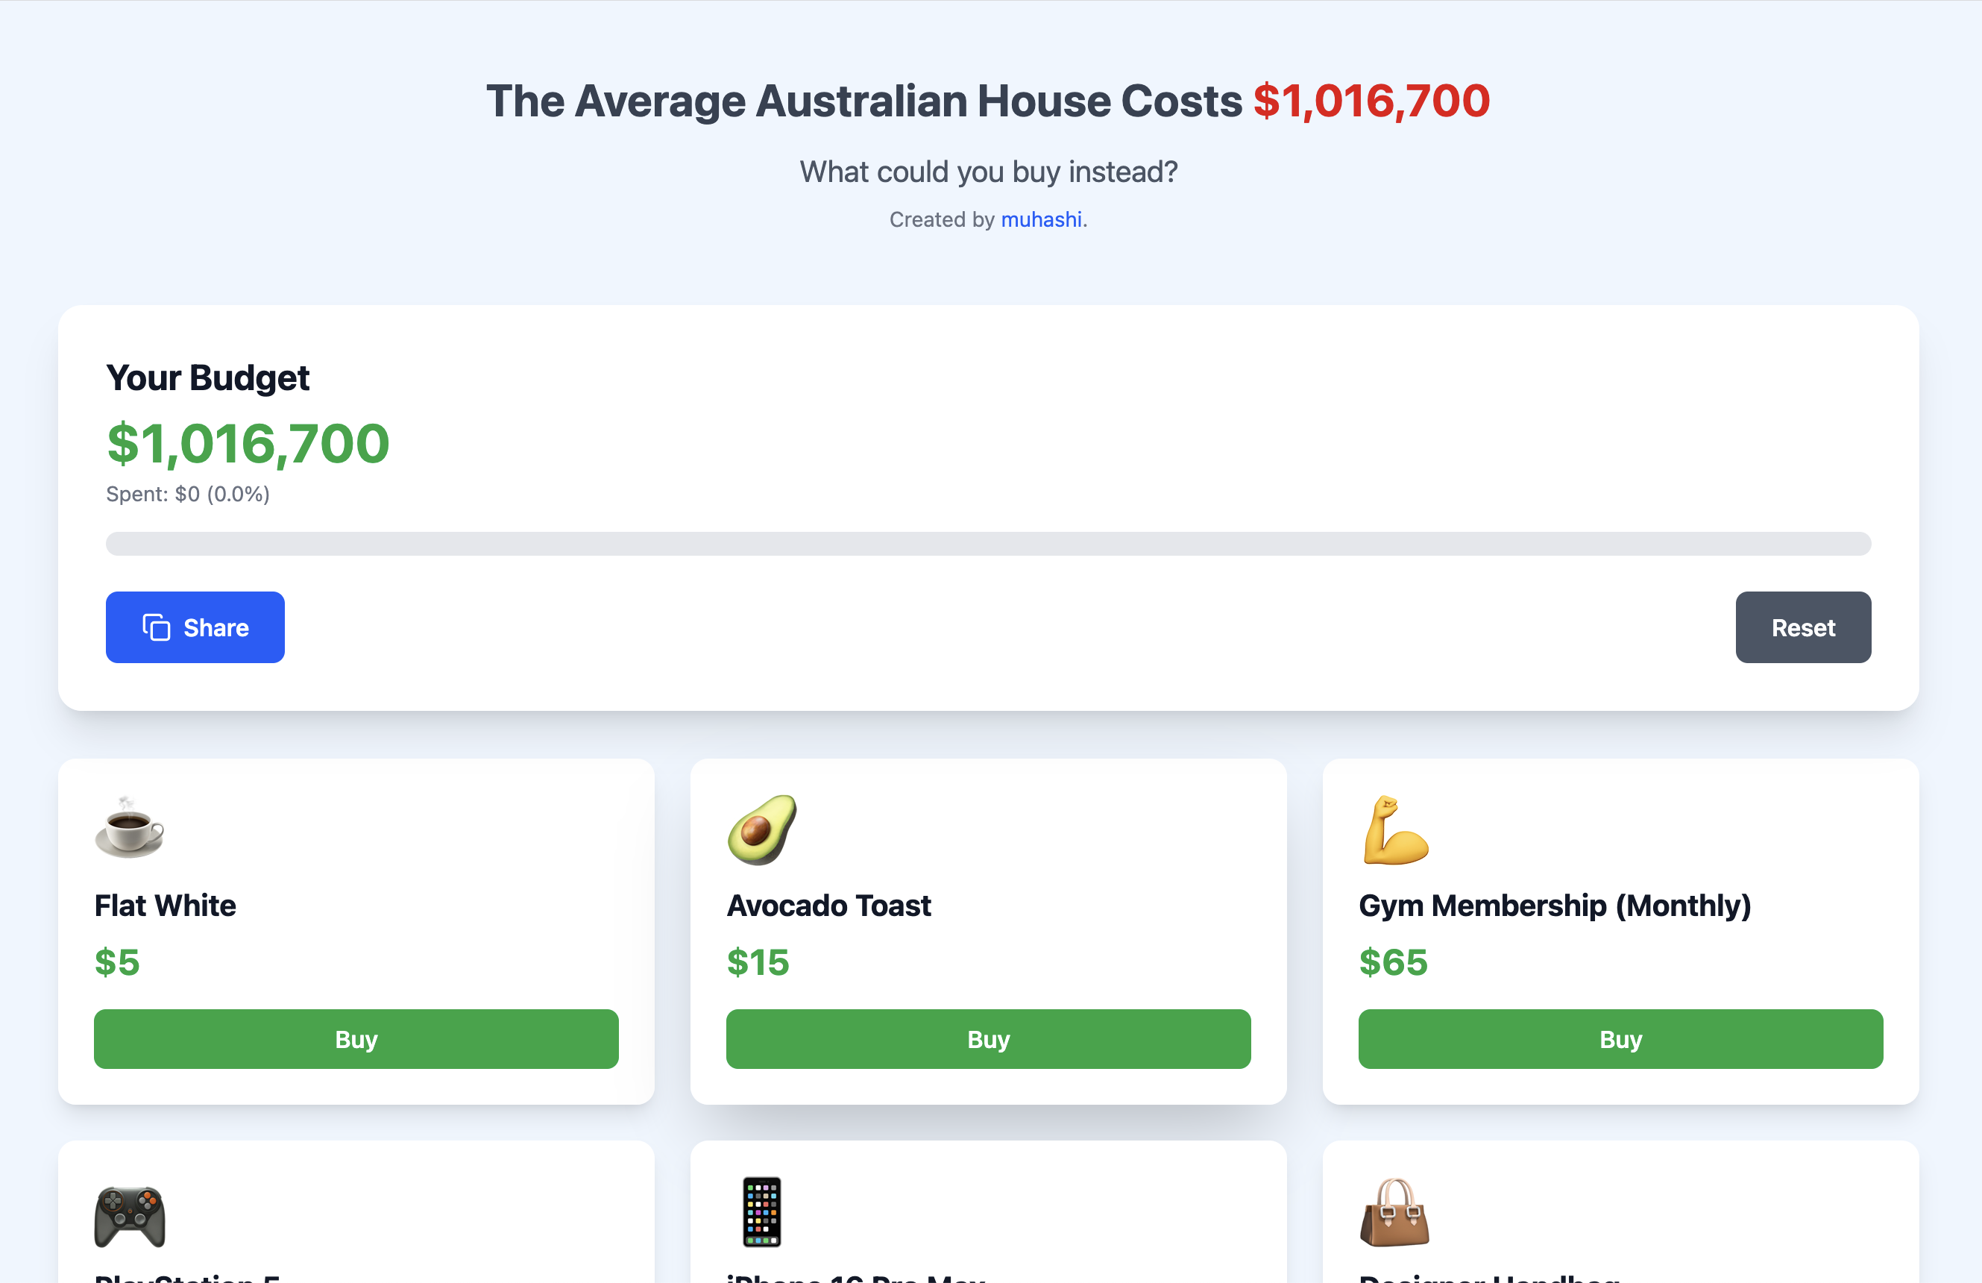The height and width of the screenshot is (1283, 1982).
Task: Click the budget progress bar
Action: 988,543
